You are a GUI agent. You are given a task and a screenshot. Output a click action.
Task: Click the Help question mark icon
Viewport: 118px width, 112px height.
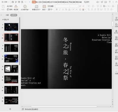point(110,2)
